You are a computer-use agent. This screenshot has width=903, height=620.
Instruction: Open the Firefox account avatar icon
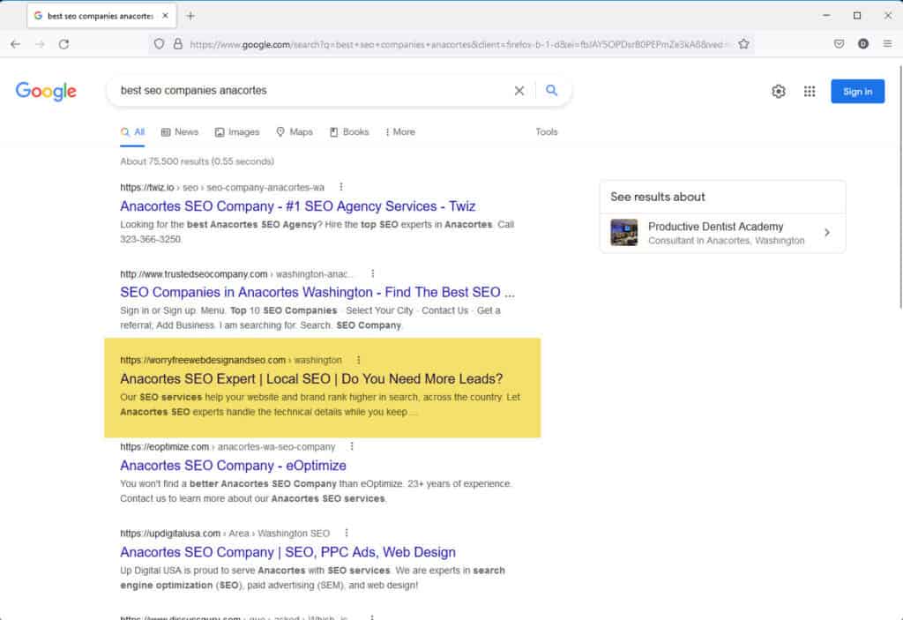(863, 44)
